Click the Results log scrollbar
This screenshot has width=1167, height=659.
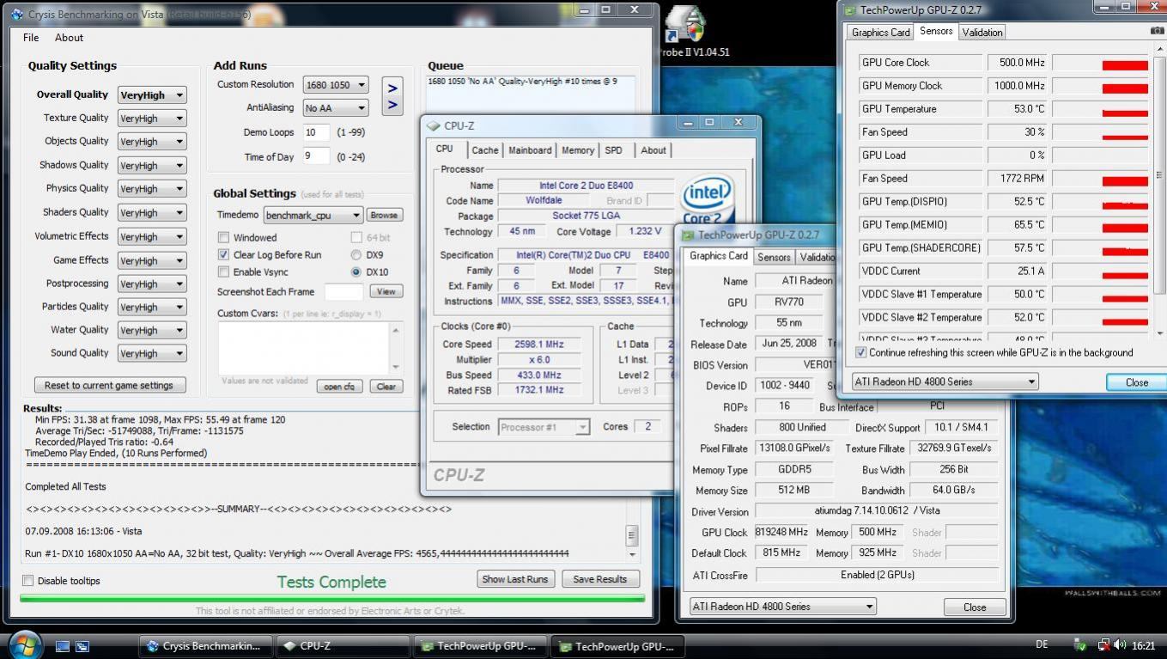point(632,535)
